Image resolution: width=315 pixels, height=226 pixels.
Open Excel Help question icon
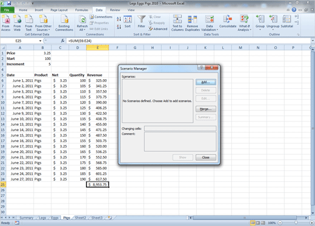tap(294, 10)
